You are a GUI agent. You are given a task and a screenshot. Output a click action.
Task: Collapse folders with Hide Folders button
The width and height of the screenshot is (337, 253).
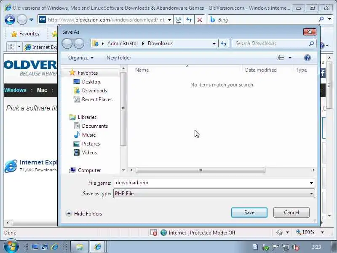(x=84, y=214)
